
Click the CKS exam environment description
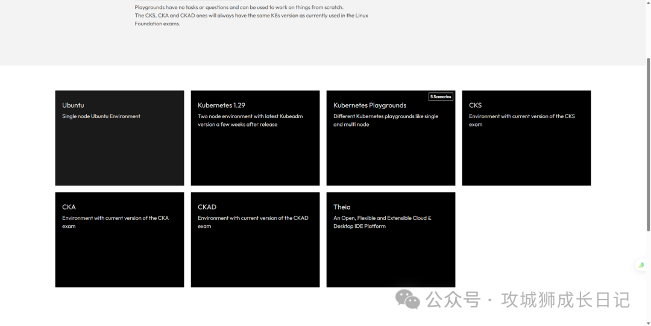(522, 121)
